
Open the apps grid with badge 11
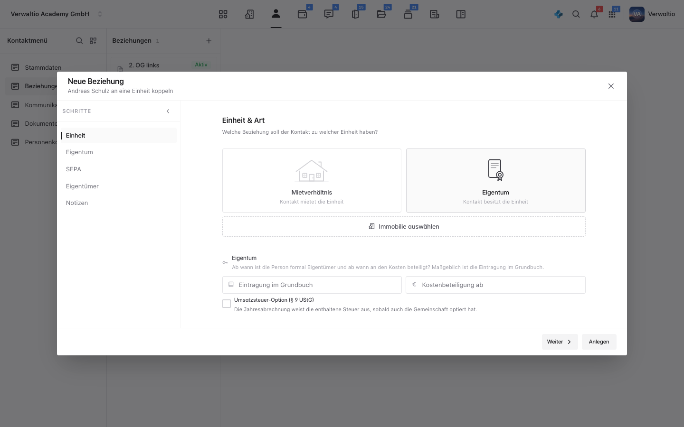pyautogui.click(x=612, y=14)
